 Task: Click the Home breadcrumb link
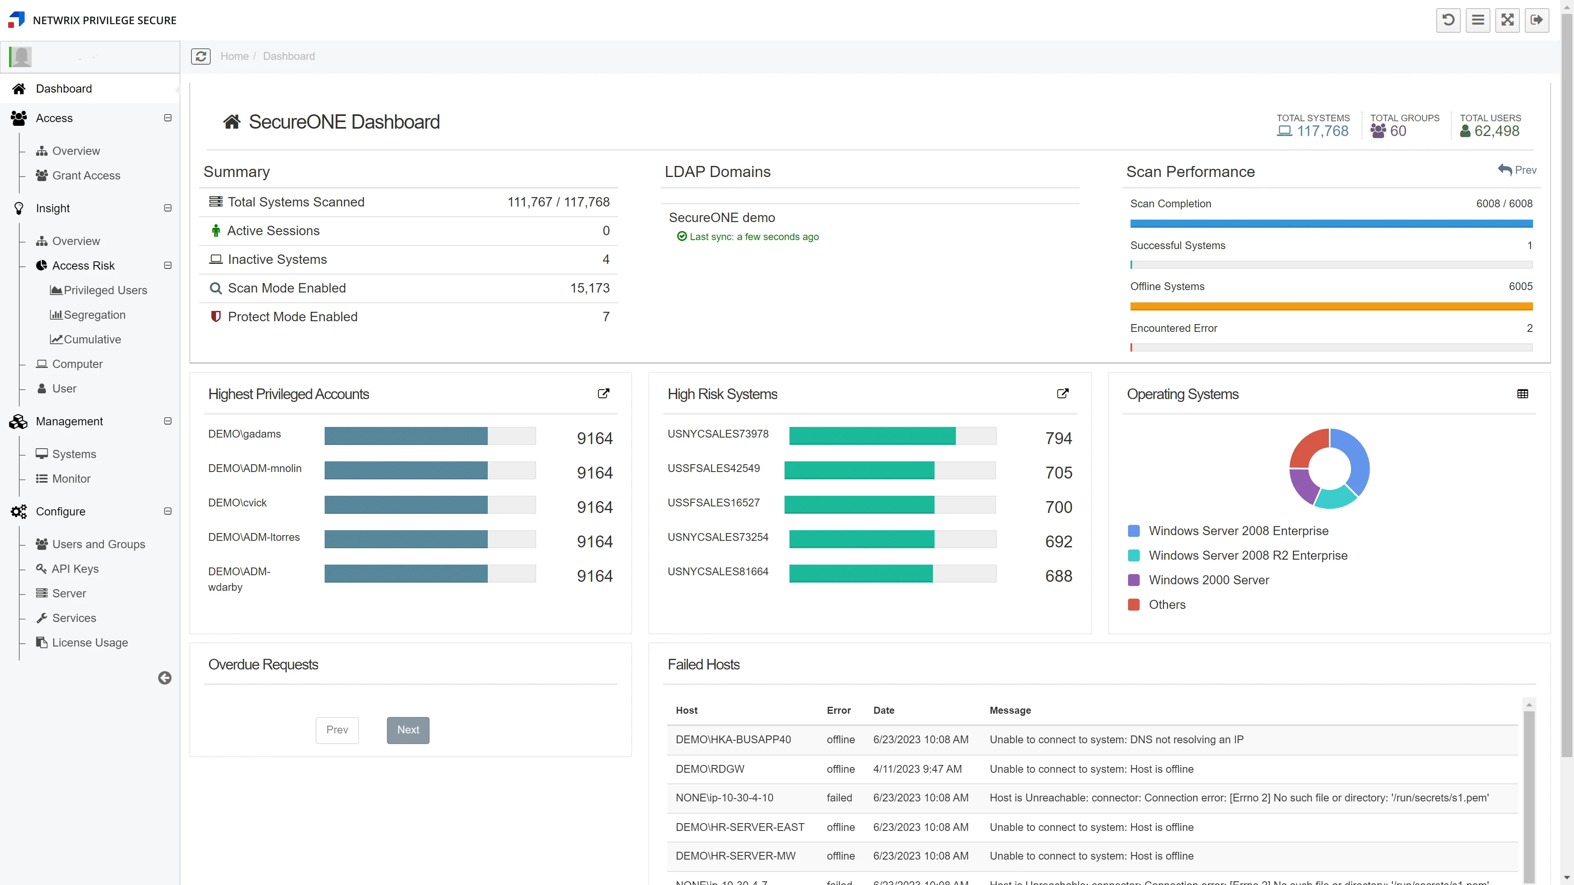(x=234, y=56)
